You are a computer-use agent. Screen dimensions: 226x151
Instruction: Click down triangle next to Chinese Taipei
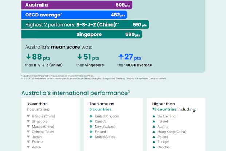[x=28, y=132]
